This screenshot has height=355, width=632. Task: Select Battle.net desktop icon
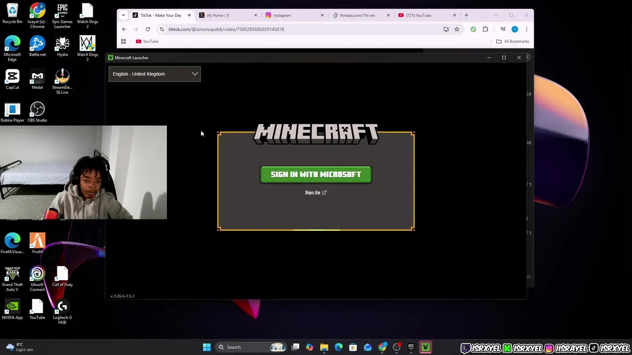pos(37,46)
